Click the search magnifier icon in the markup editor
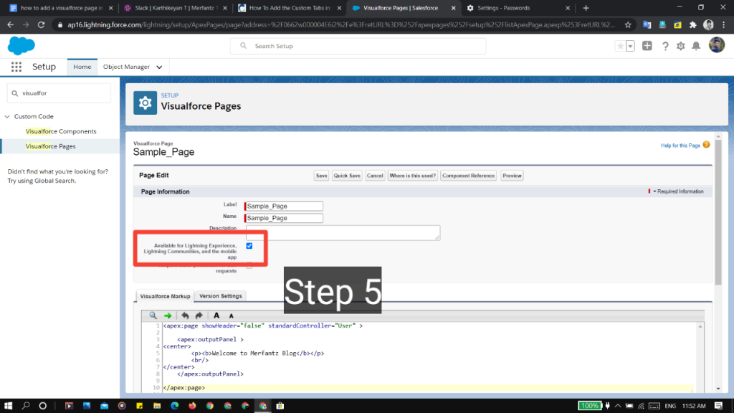Screen dimensions: 734x413 (153, 315)
